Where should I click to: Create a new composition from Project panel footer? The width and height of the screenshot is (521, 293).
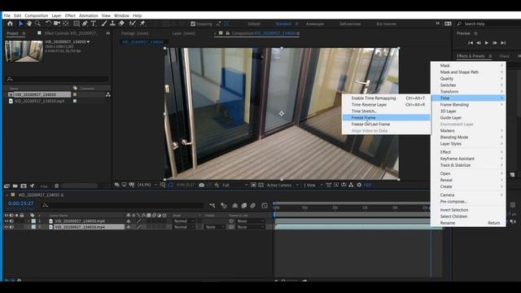pos(24,186)
